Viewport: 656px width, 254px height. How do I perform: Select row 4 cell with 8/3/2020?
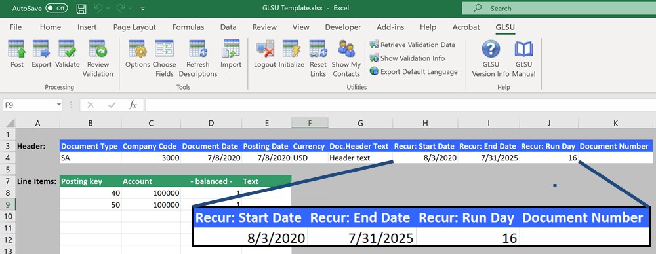coord(425,158)
